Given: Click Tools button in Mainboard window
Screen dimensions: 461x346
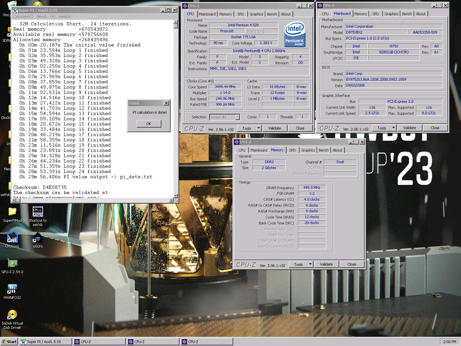Looking at the screenshot, I should coord(382,128).
